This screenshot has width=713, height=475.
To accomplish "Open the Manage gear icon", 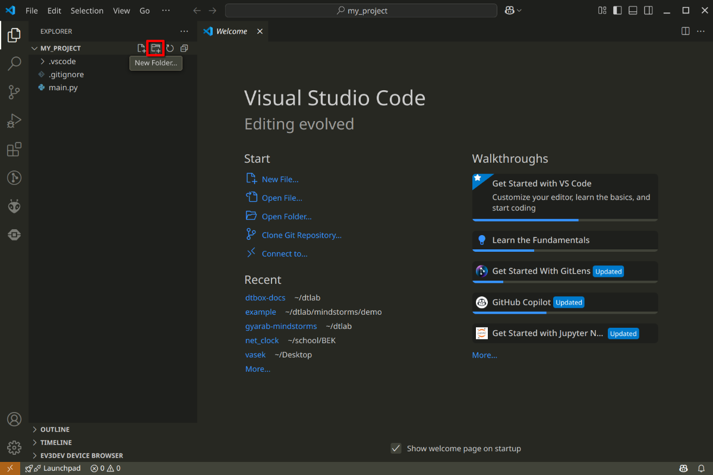I will click(14, 447).
